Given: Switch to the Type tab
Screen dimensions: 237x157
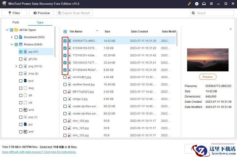Looking at the screenshot, I should coord(40,22).
